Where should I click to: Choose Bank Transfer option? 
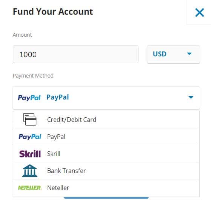click(x=106, y=171)
